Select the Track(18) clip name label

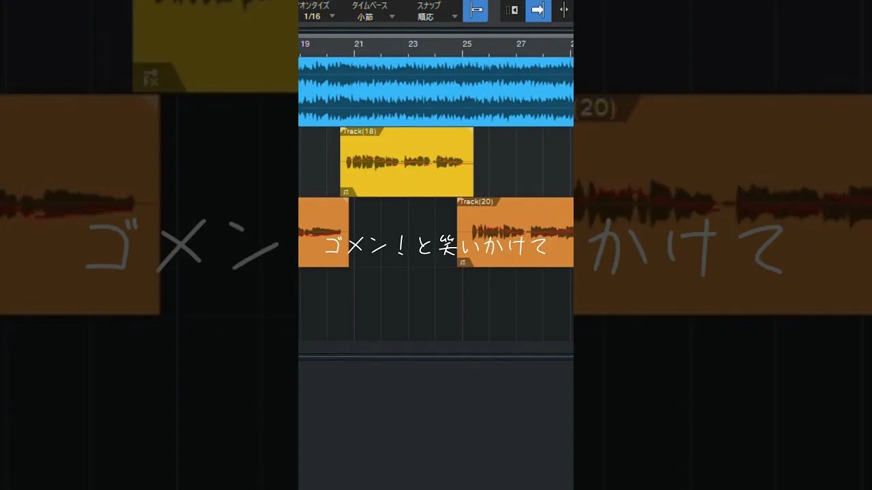pos(359,131)
